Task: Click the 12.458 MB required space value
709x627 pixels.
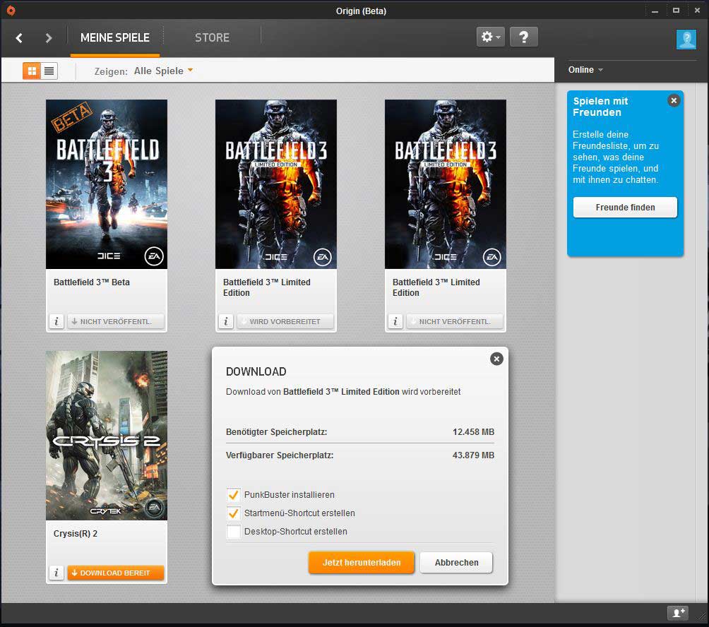Action: pos(473,431)
